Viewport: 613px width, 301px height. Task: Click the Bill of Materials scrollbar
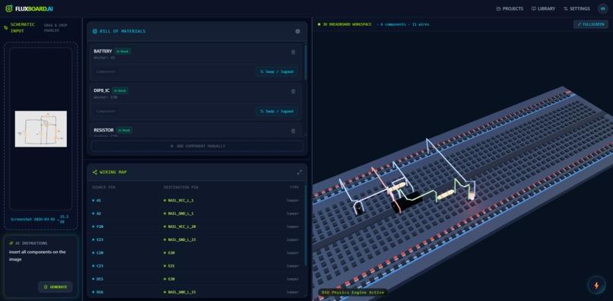point(306,62)
